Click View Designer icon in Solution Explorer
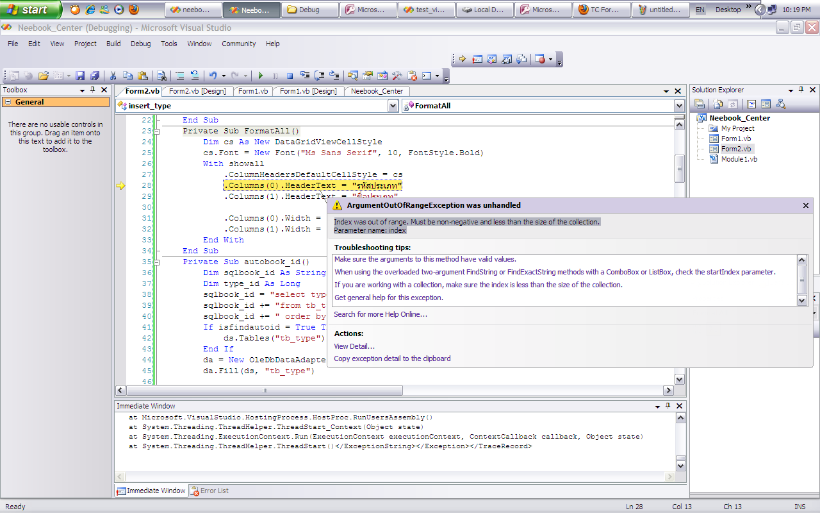 point(766,104)
